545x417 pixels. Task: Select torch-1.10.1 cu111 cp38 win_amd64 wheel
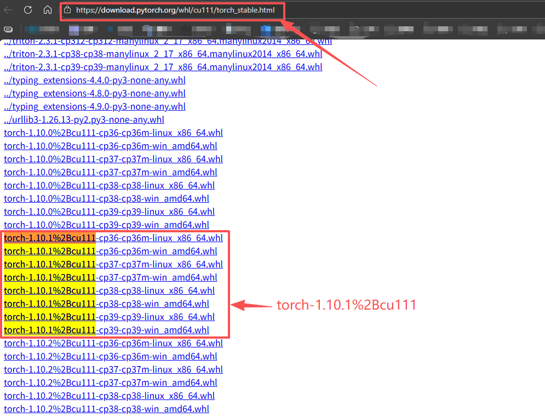[x=106, y=304]
